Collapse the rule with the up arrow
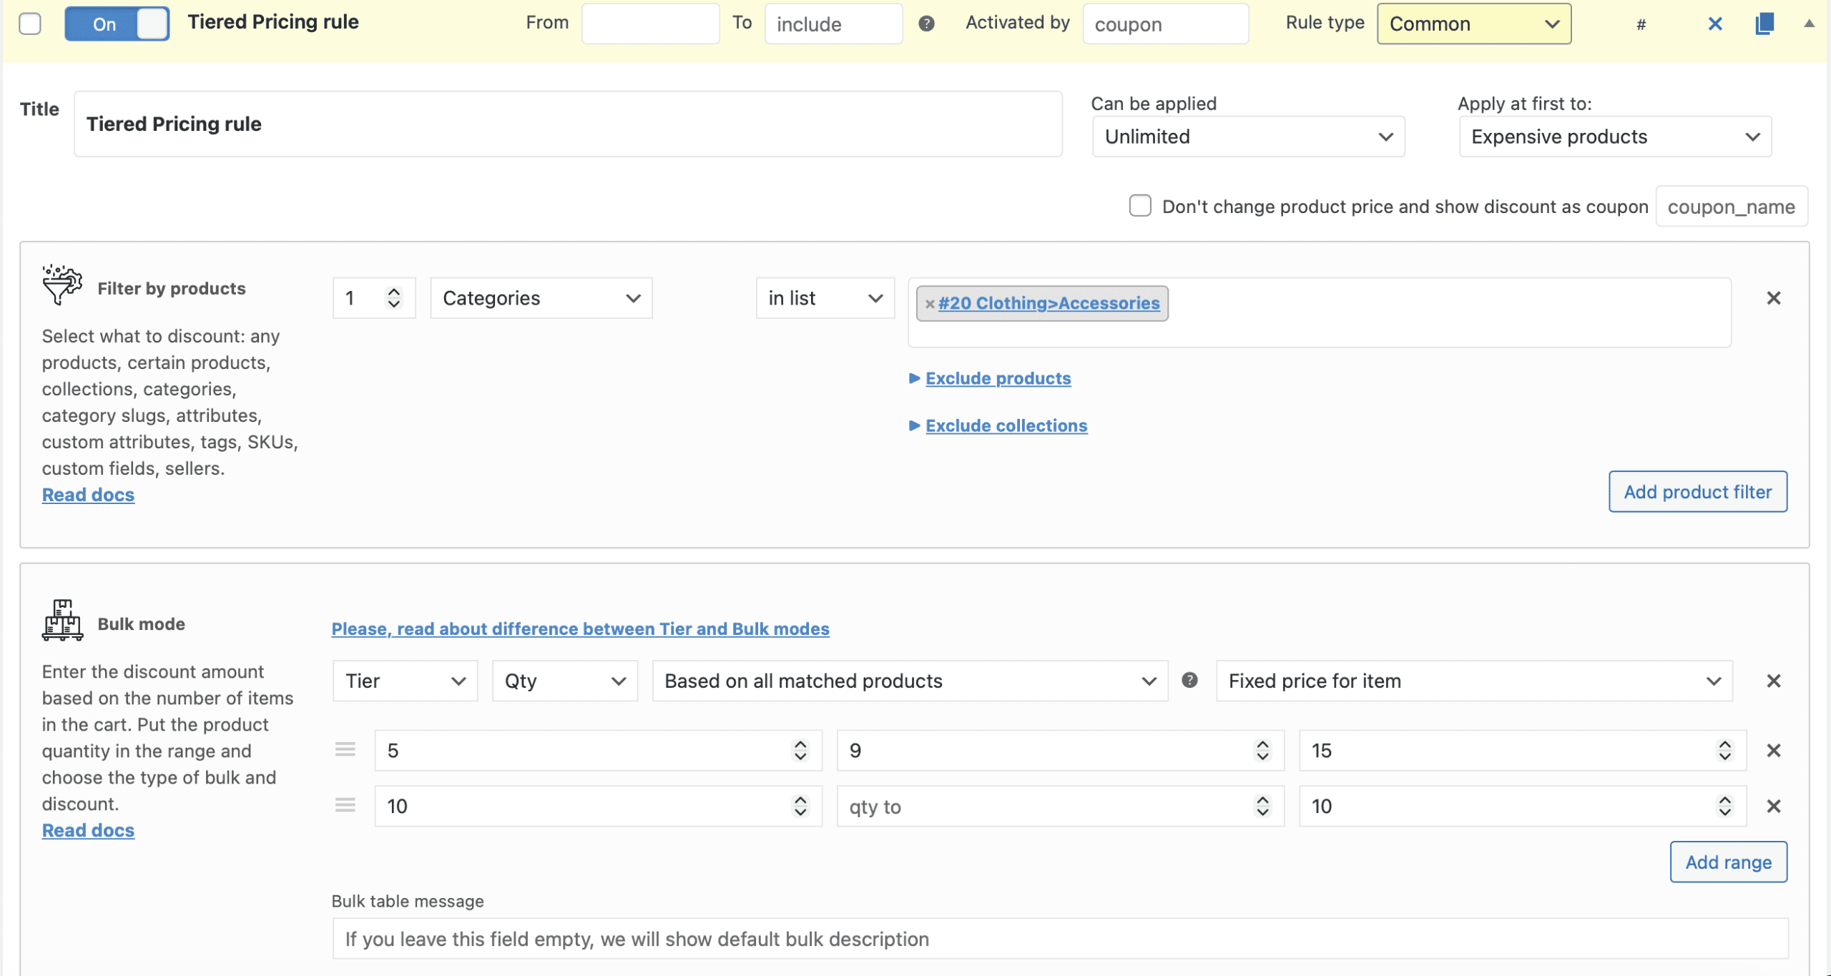This screenshot has width=1831, height=976. click(x=1809, y=24)
